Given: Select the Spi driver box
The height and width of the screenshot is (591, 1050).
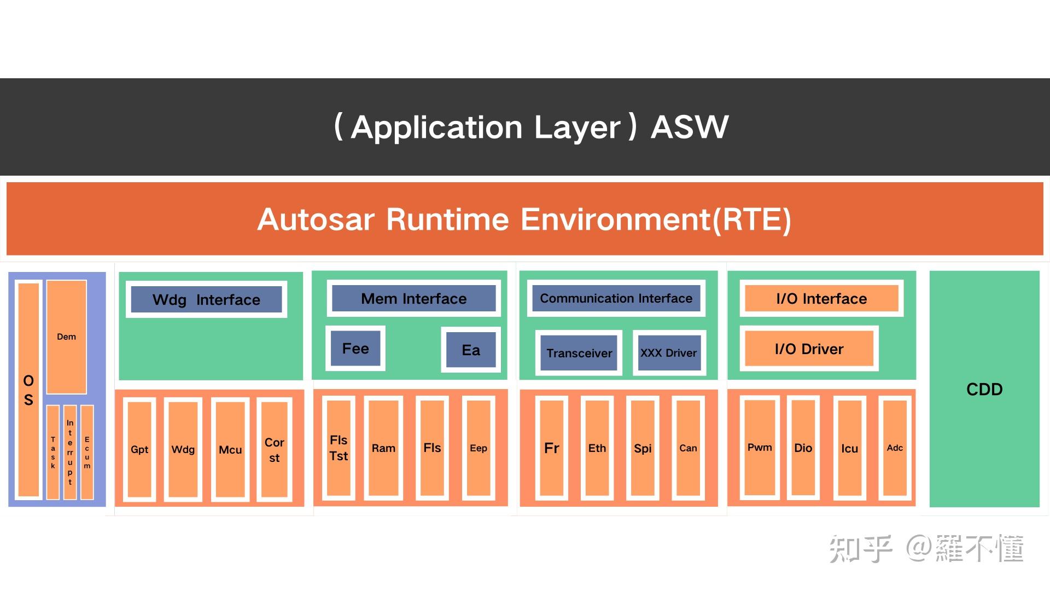Looking at the screenshot, I should point(643,448).
